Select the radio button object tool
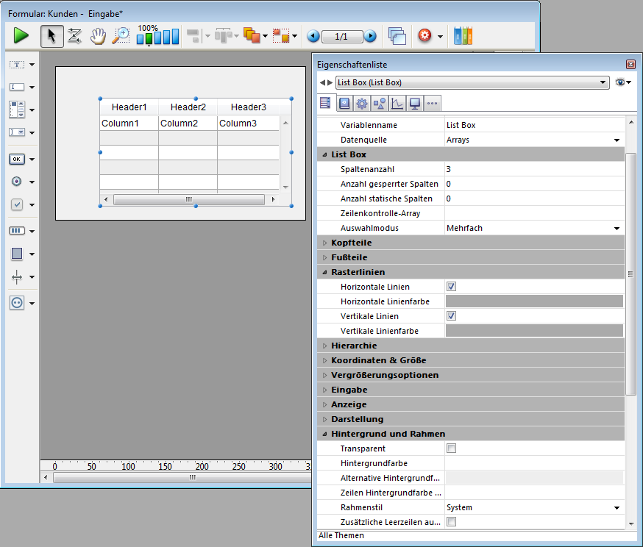The image size is (643, 547). pyautogui.click(x=17, y=182)
